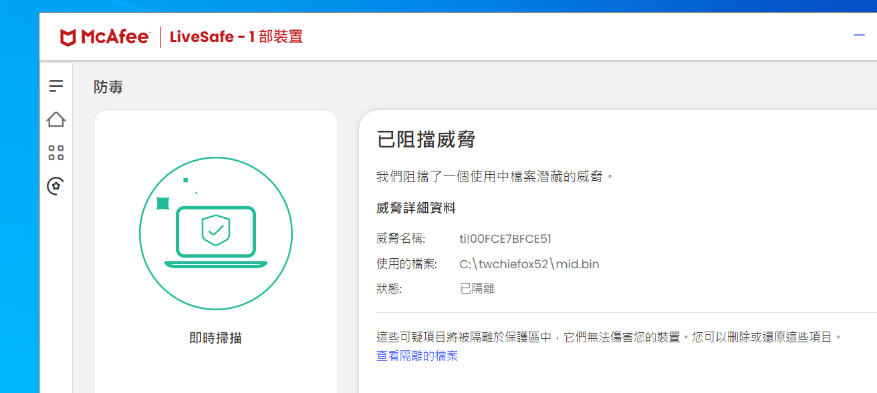
Task: Click the 威脅詳細資料 subheading
Action: (x=416, y=208)
